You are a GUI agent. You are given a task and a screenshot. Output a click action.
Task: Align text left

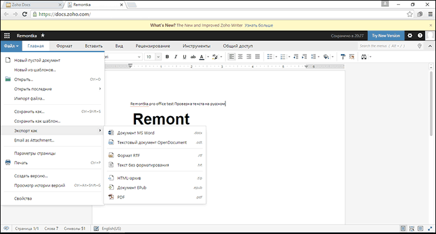(231, 56)
